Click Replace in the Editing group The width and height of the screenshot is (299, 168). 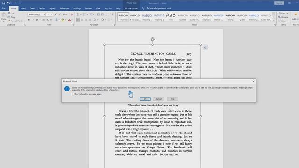coord(284,17)
